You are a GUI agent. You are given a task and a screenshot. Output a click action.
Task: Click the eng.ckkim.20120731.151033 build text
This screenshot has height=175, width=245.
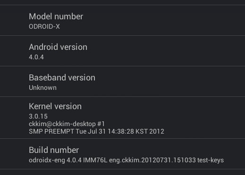click(x=152, y=160)
